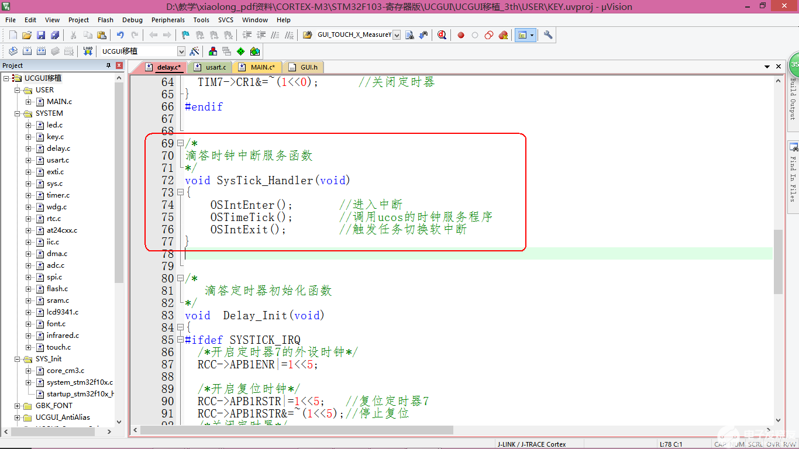
Task: Open Options for Target magic wand icon
Action: (x=195, y=51)
